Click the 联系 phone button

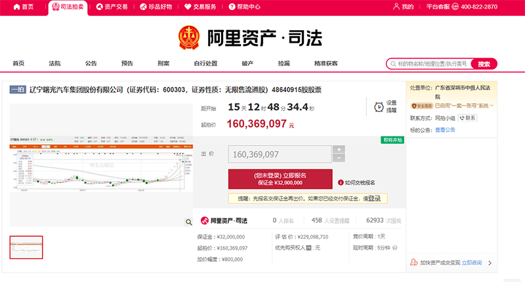[x=467, y=118]
